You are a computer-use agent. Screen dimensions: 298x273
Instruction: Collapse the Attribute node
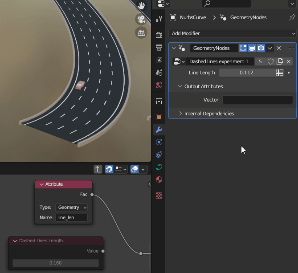(41, 184)
